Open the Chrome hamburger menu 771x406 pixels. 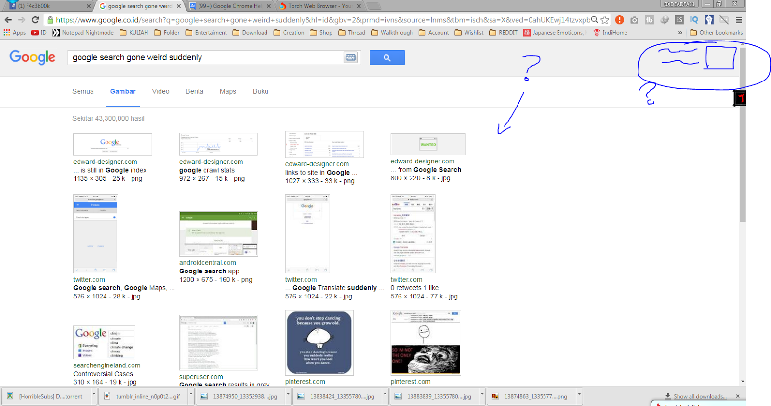pyautogui.click(x=739, y=20)
